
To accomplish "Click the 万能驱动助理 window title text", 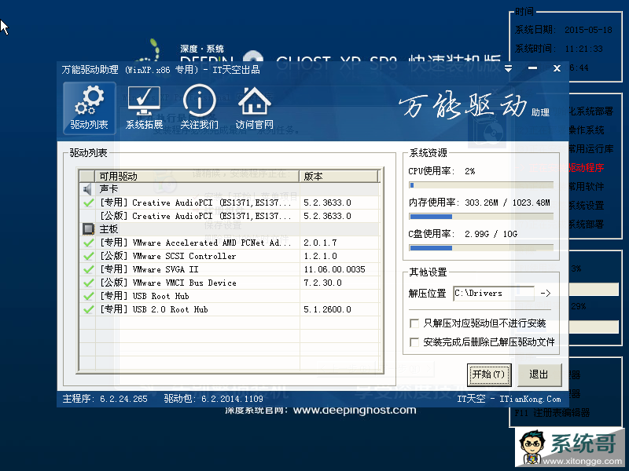I will (x=161, y=70).
